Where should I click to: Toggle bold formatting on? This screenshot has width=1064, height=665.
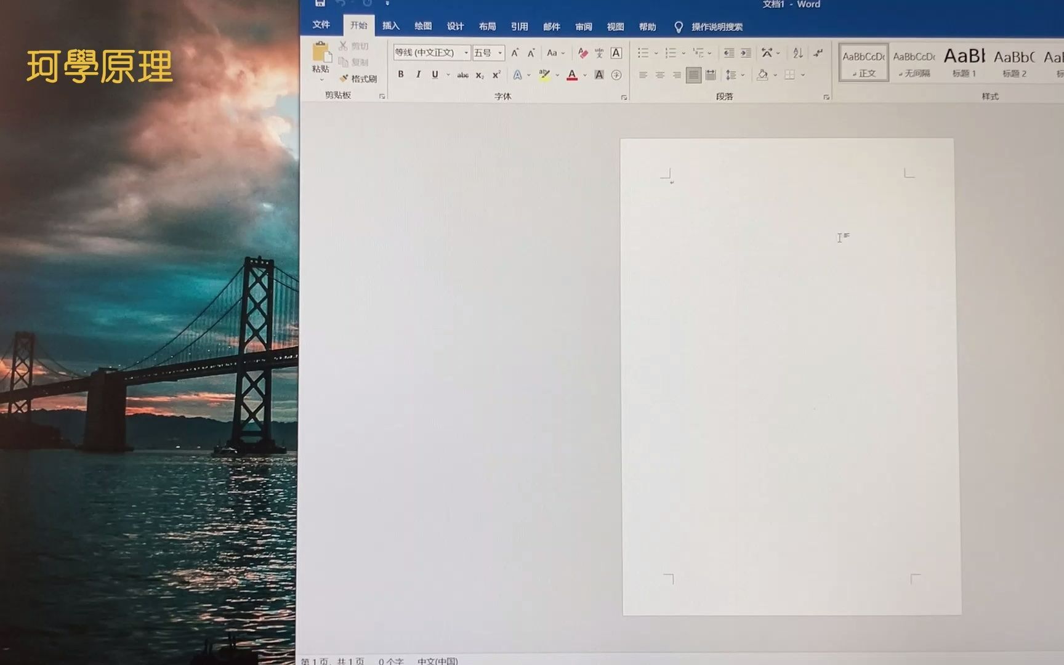coord(400,75)
